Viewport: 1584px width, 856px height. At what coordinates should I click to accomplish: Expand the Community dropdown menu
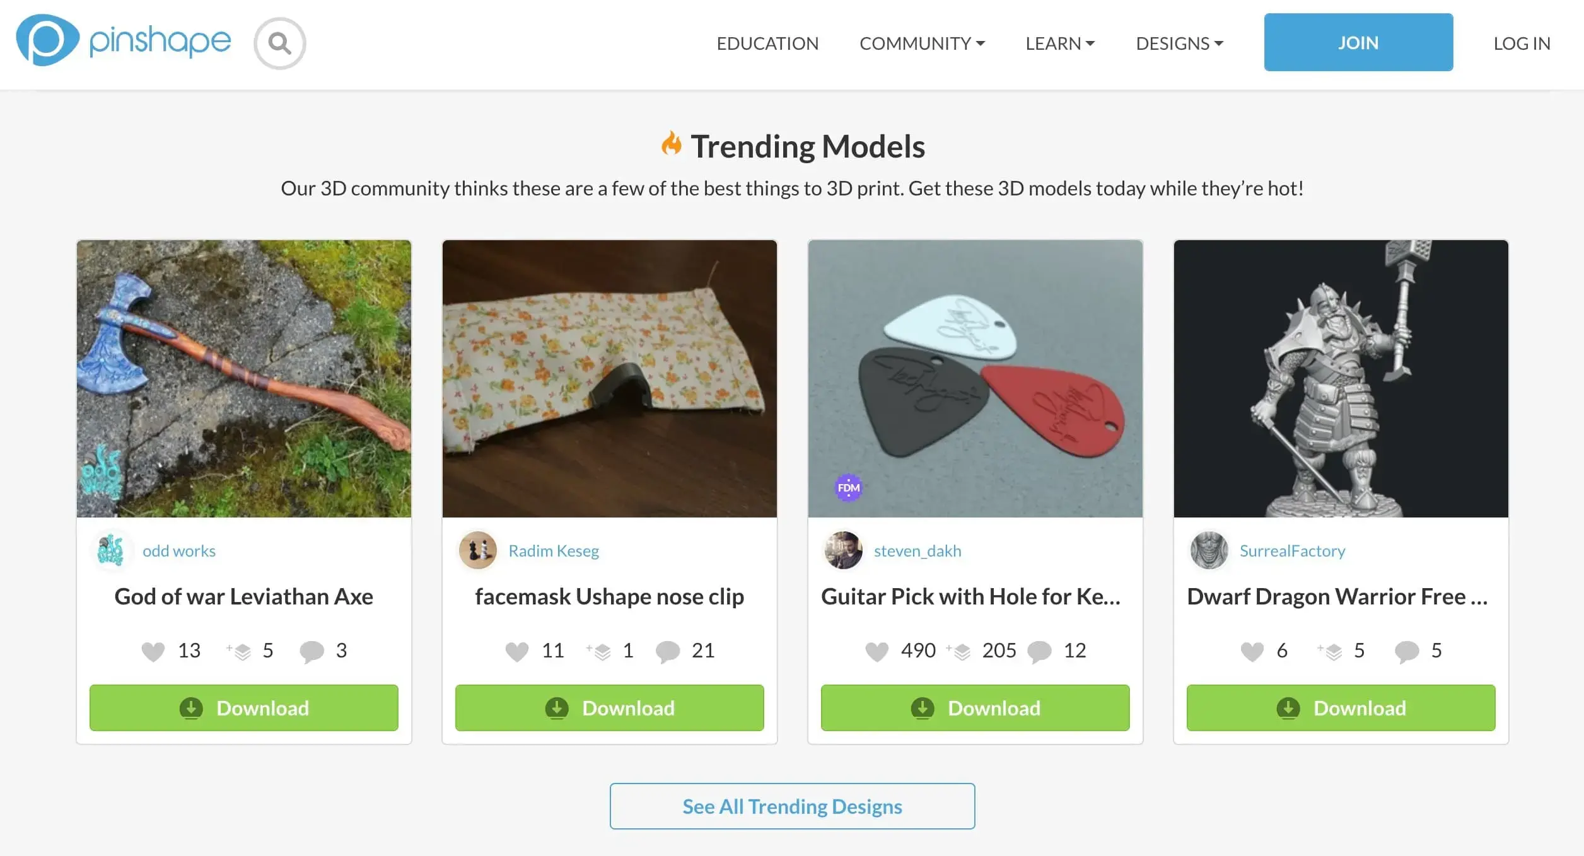coord(921,43)
